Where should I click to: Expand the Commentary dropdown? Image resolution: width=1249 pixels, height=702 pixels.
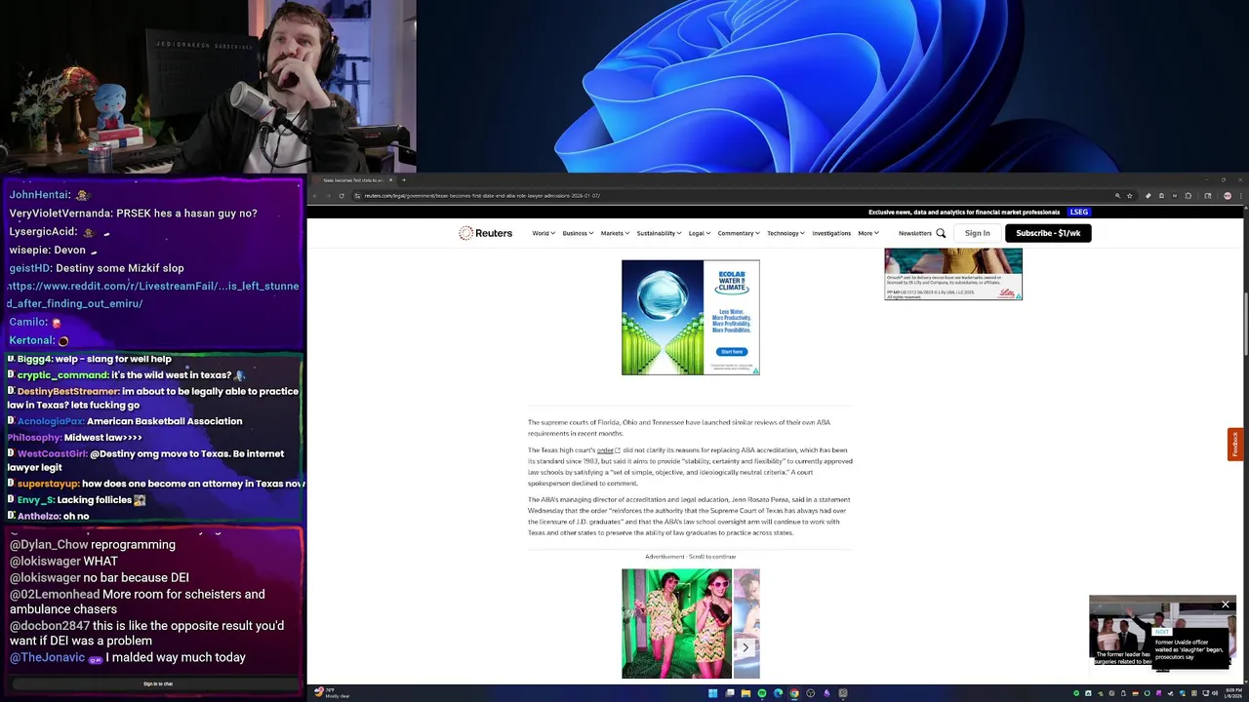tap(739, 233)
